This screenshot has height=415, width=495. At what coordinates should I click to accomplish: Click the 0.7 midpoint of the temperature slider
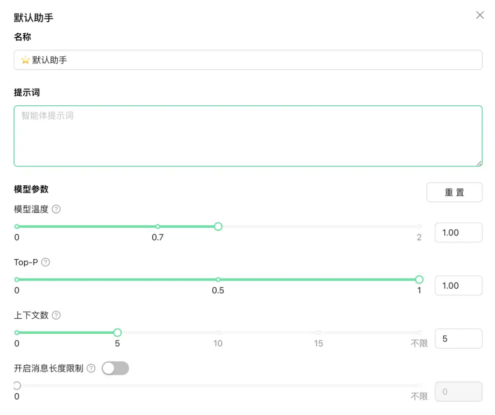click(157, 226)
